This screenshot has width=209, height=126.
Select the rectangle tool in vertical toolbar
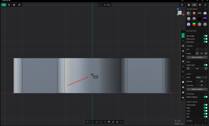click(x=183, y=62)
